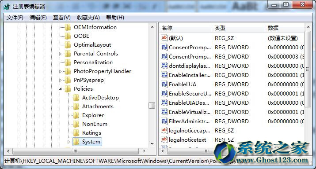Image resolution: width=316 pixels, height=169 pixels.
Task: Maximize the Registry Editor window
Action: [x=286, y=4]
